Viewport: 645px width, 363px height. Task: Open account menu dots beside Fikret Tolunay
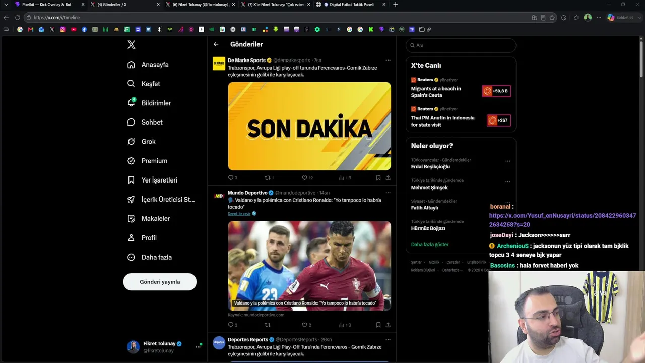click(198, 347)
